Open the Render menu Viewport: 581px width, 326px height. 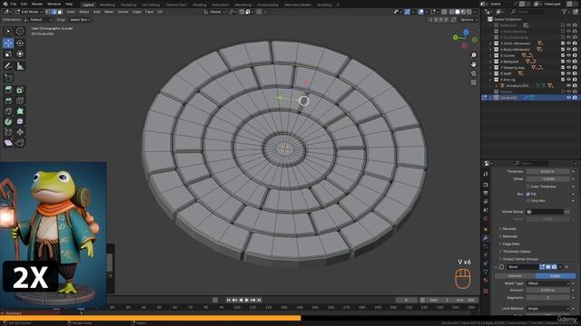pos(37,4)
